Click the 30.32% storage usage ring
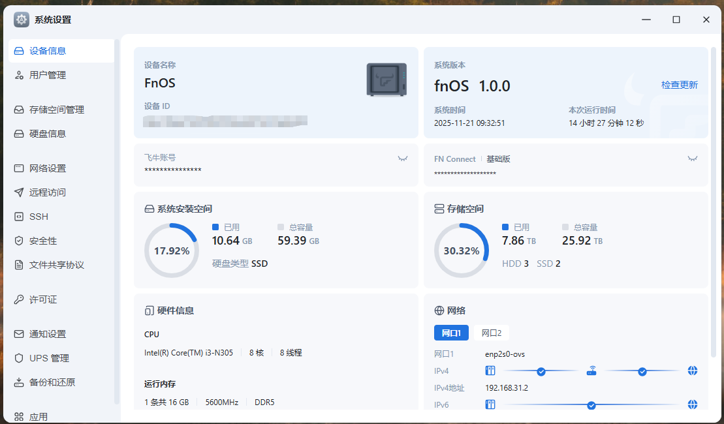 (x=462, y=250)
